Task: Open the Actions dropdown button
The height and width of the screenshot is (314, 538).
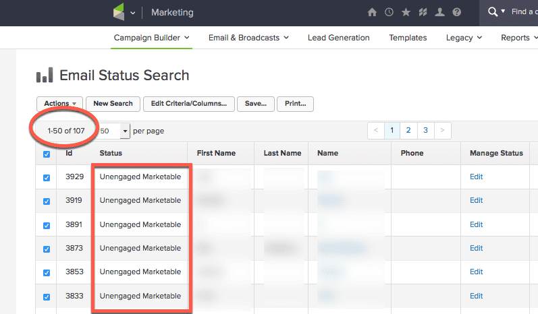Action: point(59,104)
